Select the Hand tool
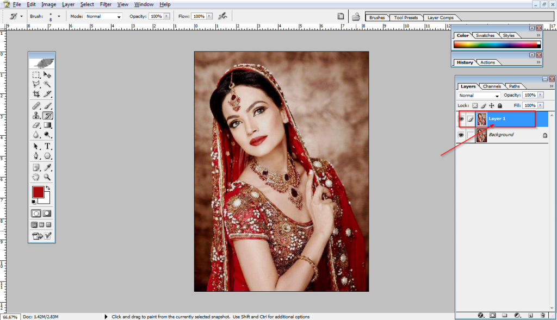The width and height of the screenshot is (557, 320). coord(36,177)
